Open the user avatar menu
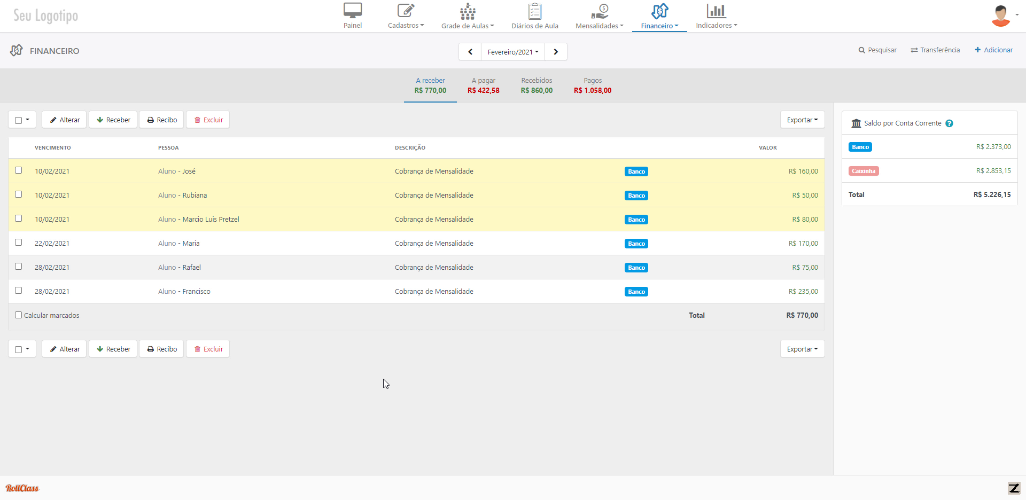The image size is (1026, 500). (1001, 15)
